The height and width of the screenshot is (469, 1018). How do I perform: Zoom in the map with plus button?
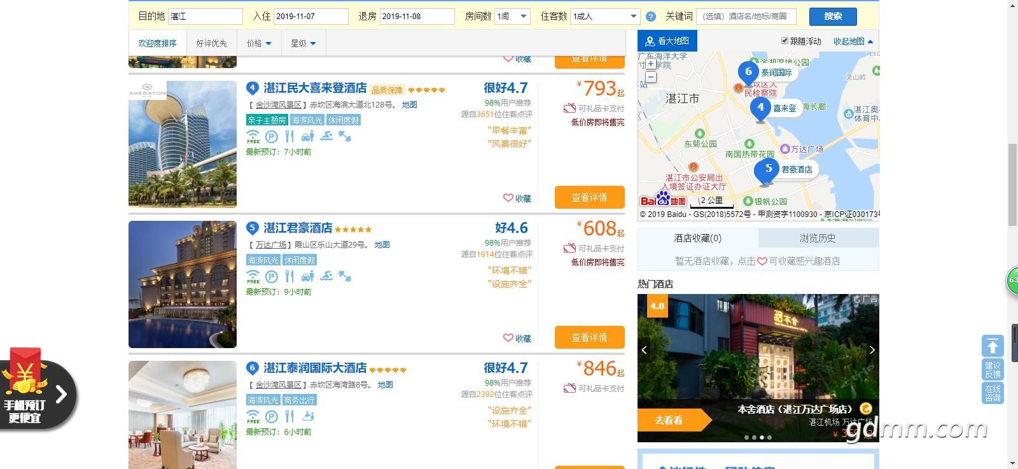coord(651,64)
